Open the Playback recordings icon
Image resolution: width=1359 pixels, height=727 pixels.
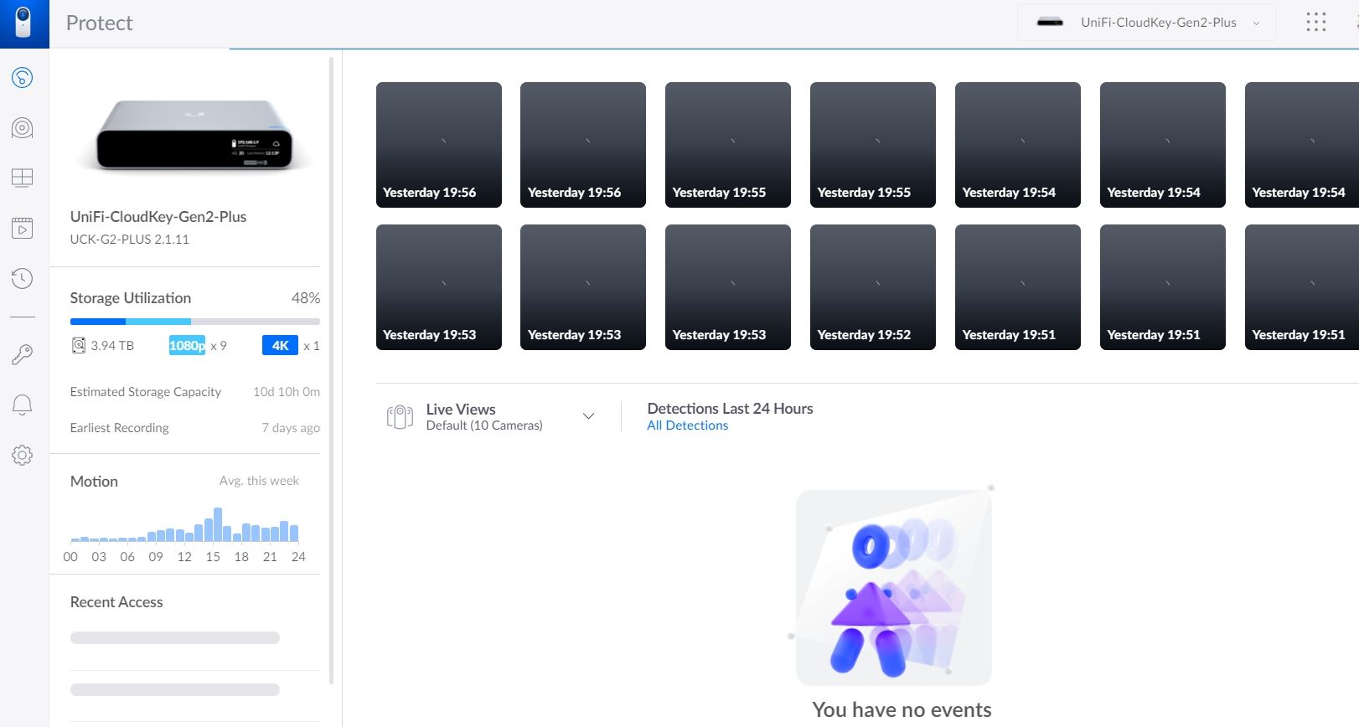click(23, 228)
